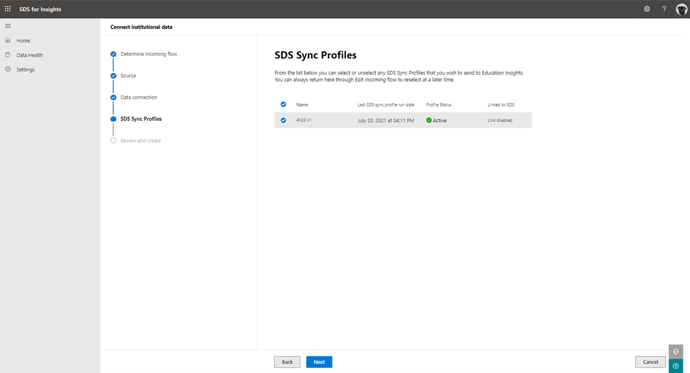Open the headset support icon
Screen dimensions: 690x373
click(x=676, y=351)
